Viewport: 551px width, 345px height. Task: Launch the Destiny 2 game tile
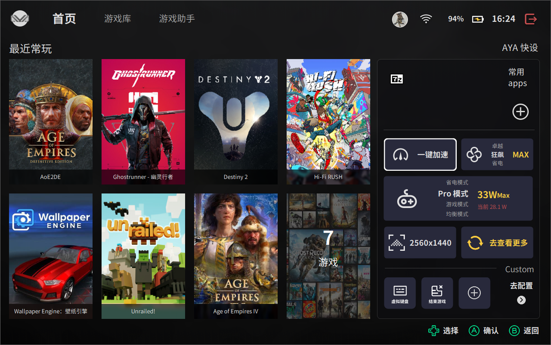pos(236,122)
